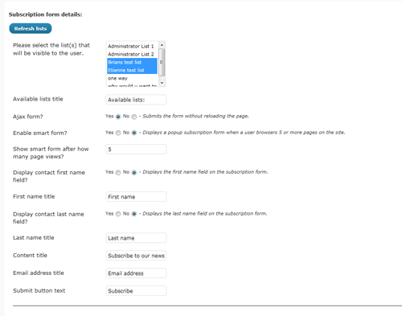Select Administrator List 1 in the listbox
The width and height of the screenshot is (402, 316).
132,46
